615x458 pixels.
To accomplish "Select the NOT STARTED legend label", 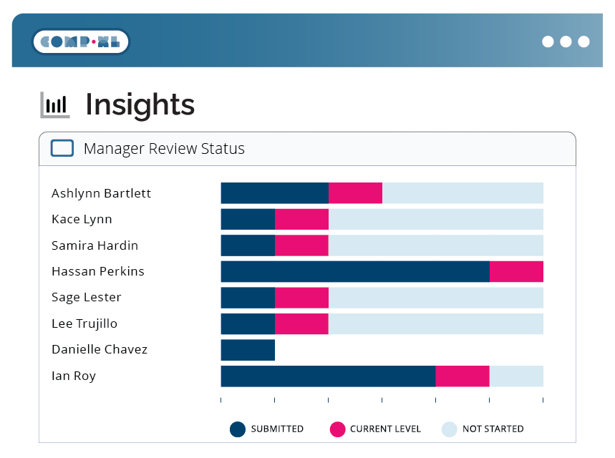I will point(493,429).
